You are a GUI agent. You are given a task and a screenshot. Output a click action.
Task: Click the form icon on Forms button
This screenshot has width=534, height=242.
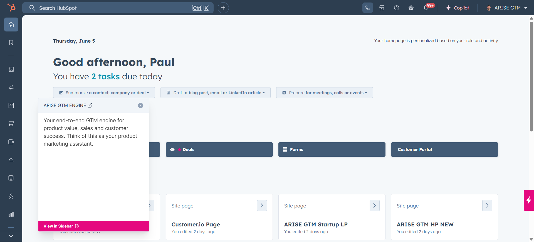pyautogui.click(x=285, y=150)
